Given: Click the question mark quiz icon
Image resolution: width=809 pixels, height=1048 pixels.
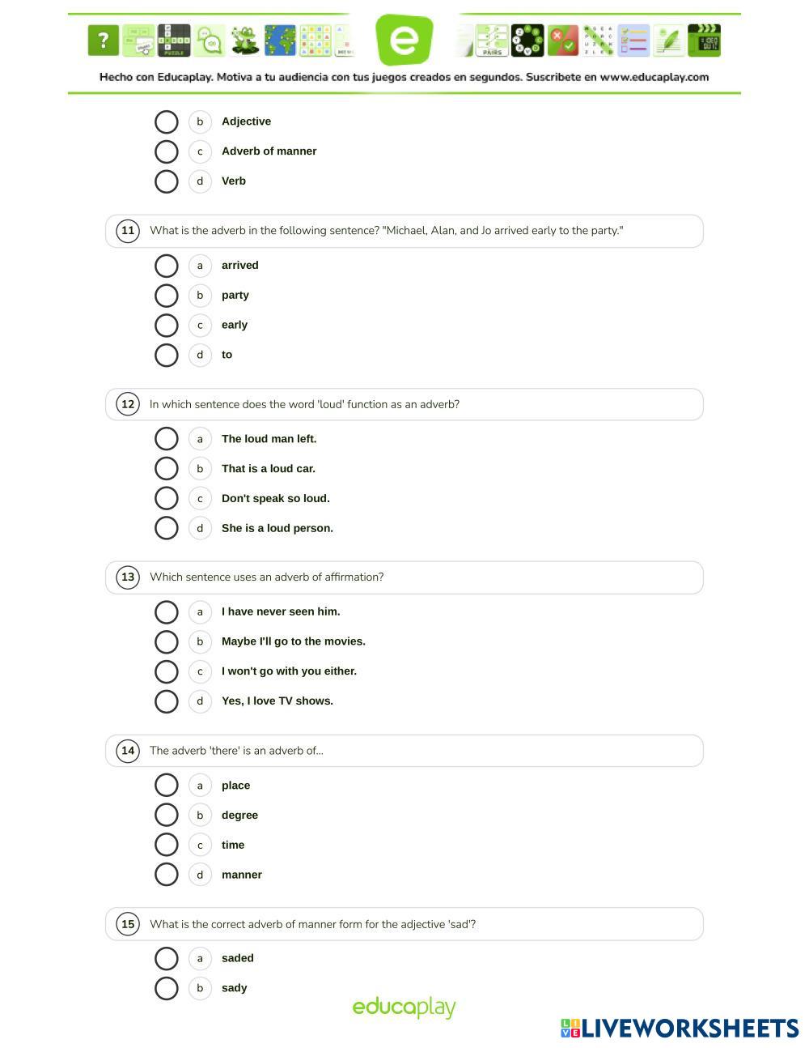Looking at the screenshot, I should (x=103, y=40).
